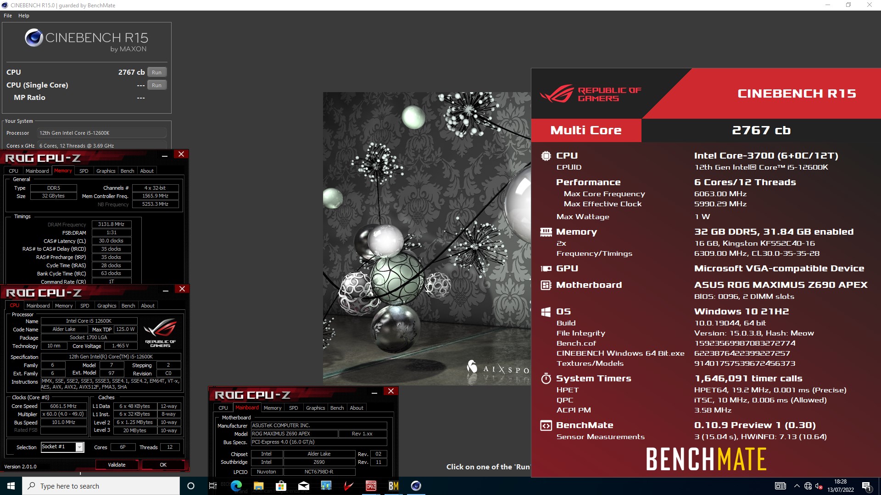Click the taskbar clock showing 18:28

click(841, 486)
